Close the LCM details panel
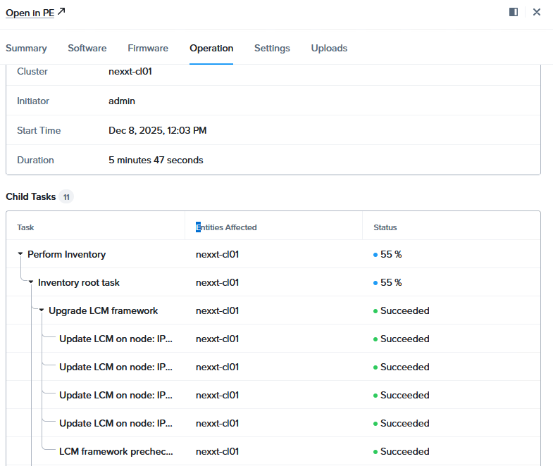This screenshot has height=466, width=553. (x=537, y=12)
